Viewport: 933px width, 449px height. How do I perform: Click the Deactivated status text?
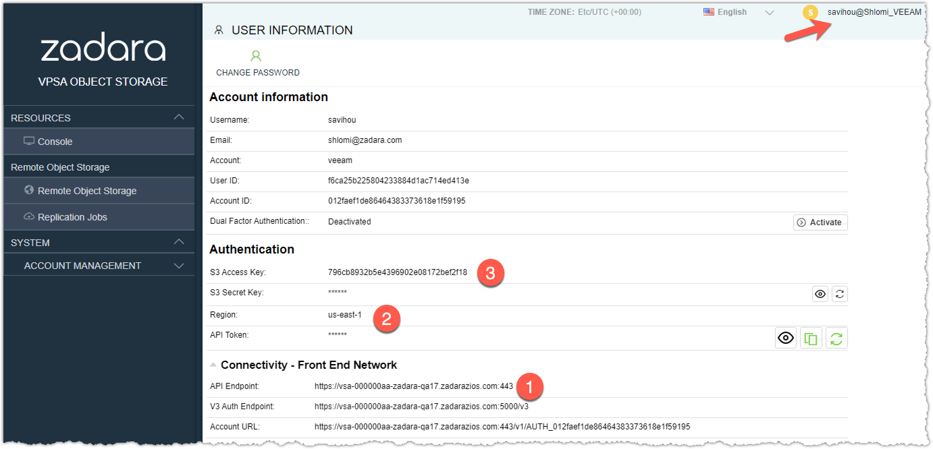[x=349, y=222]
